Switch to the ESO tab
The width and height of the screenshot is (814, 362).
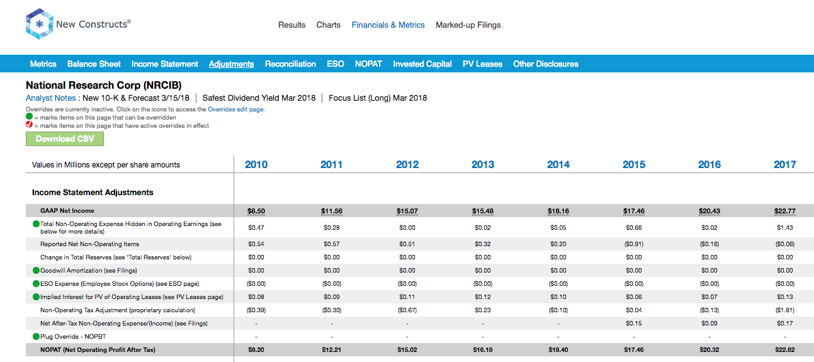tap(335, 64)
